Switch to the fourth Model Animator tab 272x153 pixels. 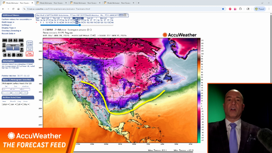[x=119, y=3]
